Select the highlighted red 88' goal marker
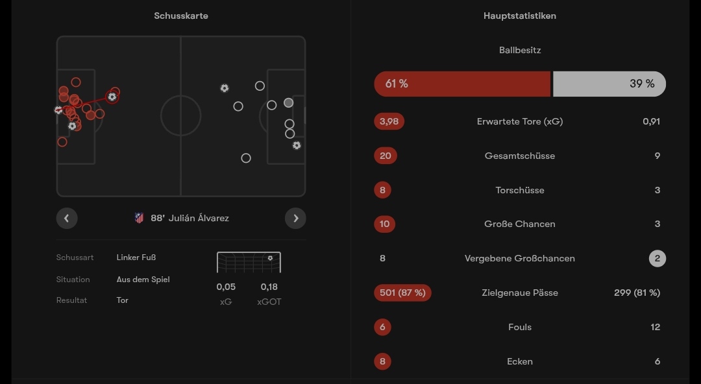Viewport: 701px width, 384px height. pyautogui.click(x=112, y=97)
